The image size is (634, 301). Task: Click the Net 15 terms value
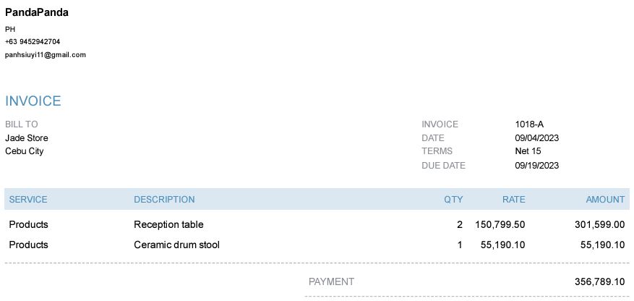pyautogui.click(x=528, y=151)
